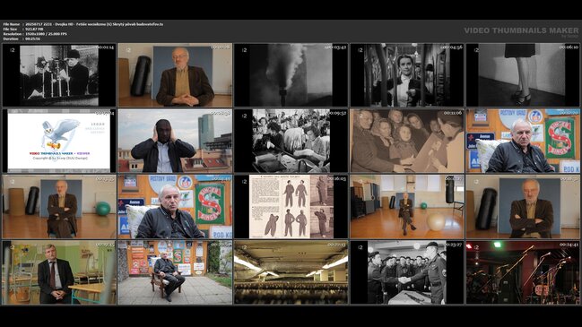Open the warehouse with ceiling lights thumbnail
Viewport: 582px width, 327px height.
pyautogui.click(x=291, y=272)
